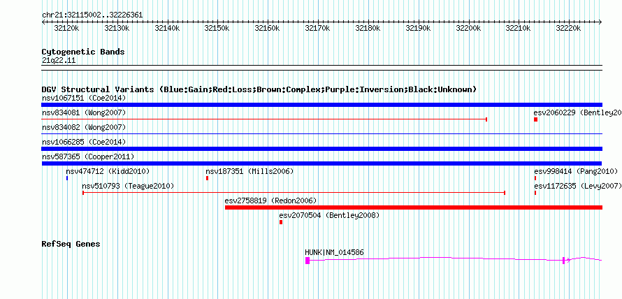Click the nsv510793 (Teague2010) label
This screenshot has width=622, height=299.
(x=128, y=187)
